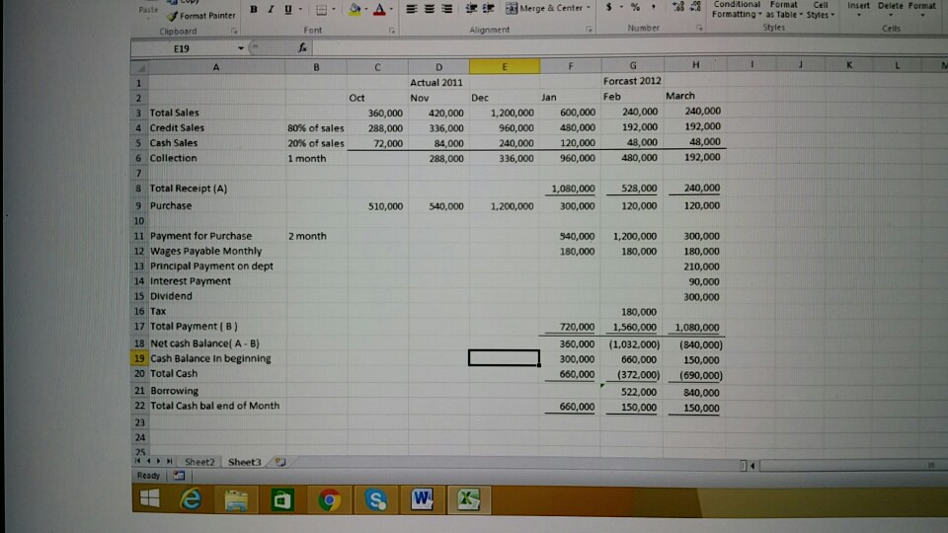The width and height of the screenshot is (948, 533).
Task: Switch to Sheet3 tab
Action: coord(244,462)
